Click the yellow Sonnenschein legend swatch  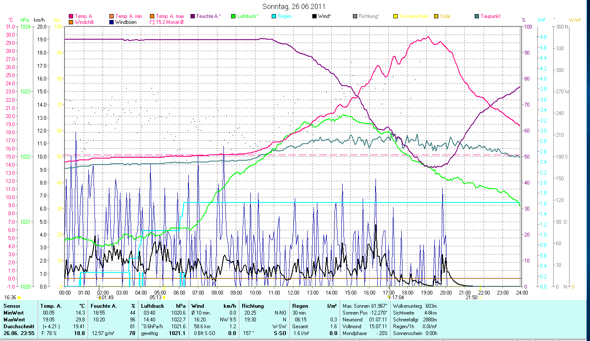pos(395,16)
